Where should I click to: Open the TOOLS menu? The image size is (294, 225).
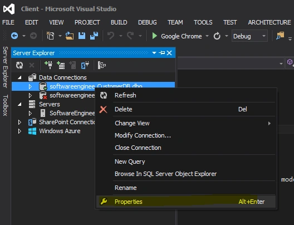pyautogui.click(x=203, y=22)
